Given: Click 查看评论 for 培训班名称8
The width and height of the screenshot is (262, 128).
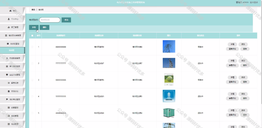Looking at the screenshot, I should click(x=232, y=49).
